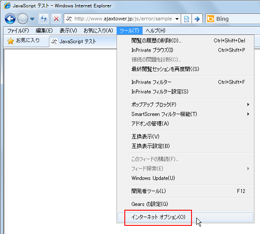The image size is (260, 234).
Task: Choose InPrivate フィルター設定(S) entry
Action: point(185,92)
